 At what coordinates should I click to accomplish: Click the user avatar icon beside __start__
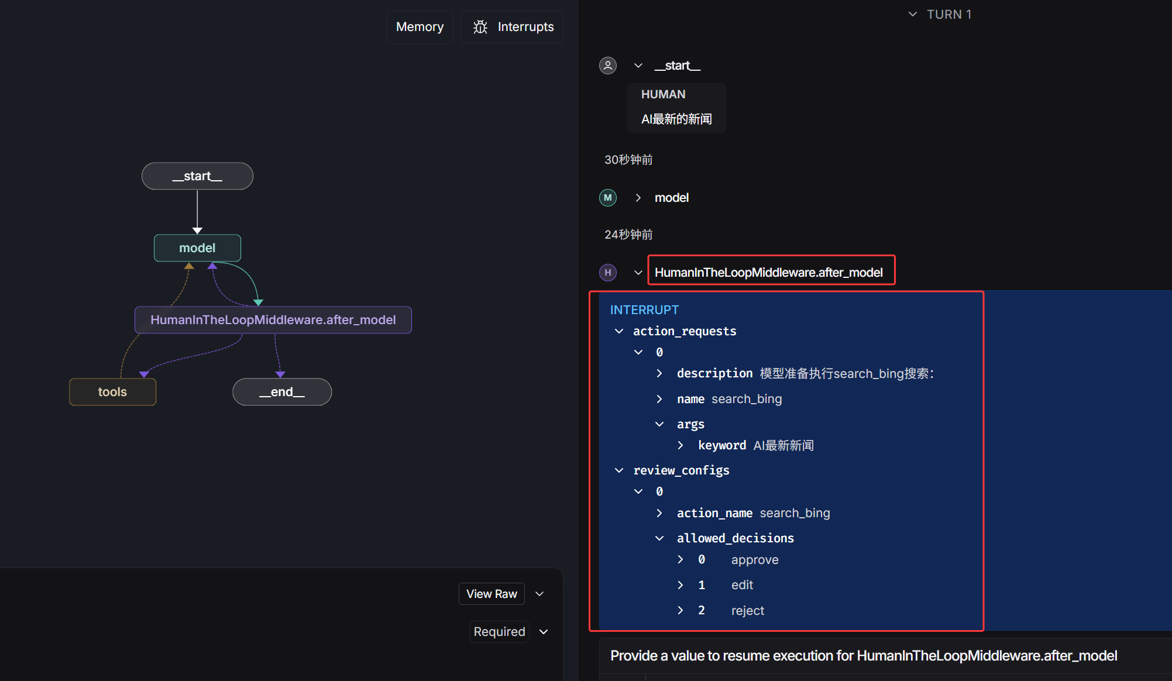coord(608,66)
